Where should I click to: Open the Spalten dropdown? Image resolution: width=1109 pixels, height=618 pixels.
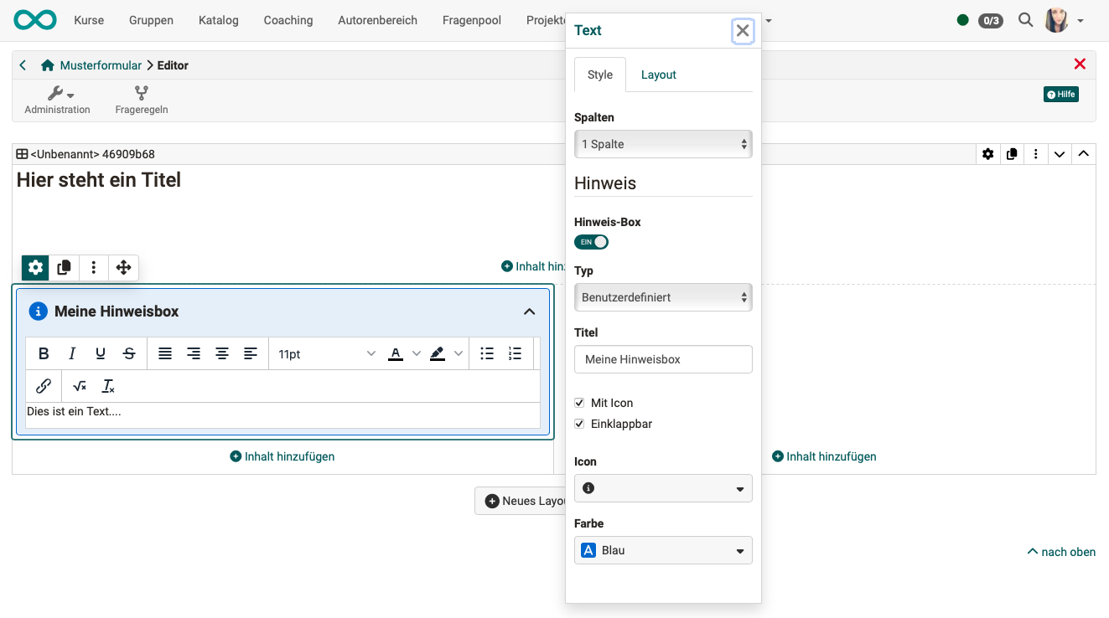(x=663, y=144)
